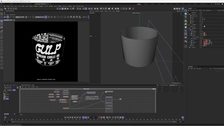Click the refresh icon in RenderView toolbar

(x=10, y=17)
